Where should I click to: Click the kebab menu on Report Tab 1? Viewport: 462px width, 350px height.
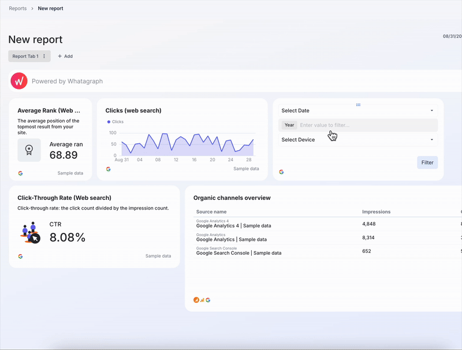pyautogui.click(x=43, y=56)
